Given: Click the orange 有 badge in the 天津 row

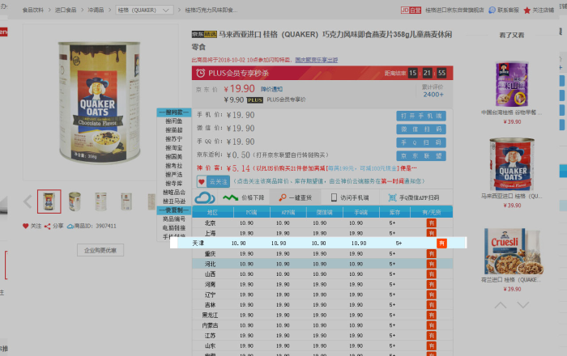Looking at the screenshot, I should coord(441,244).
